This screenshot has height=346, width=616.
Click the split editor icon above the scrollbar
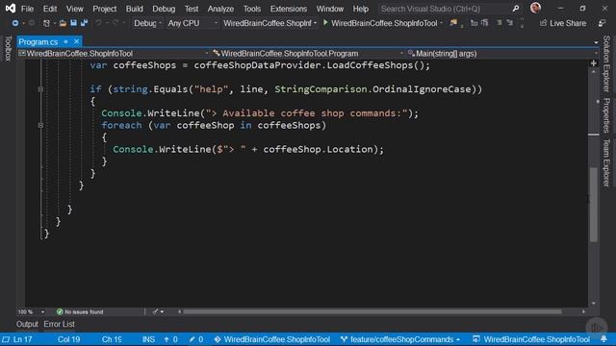click(x=594, y=63)
